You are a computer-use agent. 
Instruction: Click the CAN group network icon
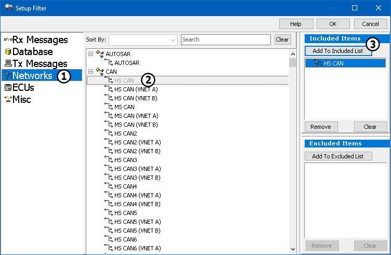click(x=100, y=71)
